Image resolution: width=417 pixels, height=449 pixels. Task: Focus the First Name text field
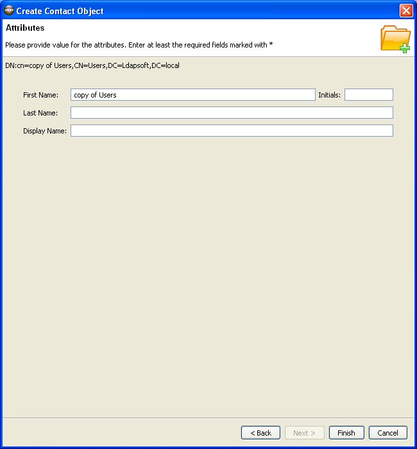[192, 95]
